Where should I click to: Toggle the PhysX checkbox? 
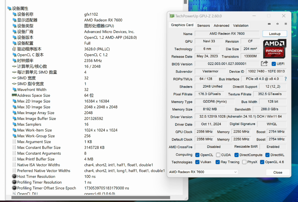(244, 162)
